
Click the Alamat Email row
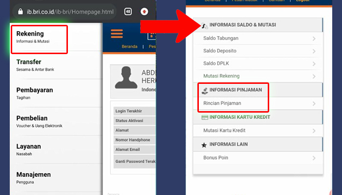pyautogui.click(x=134, y=149)
